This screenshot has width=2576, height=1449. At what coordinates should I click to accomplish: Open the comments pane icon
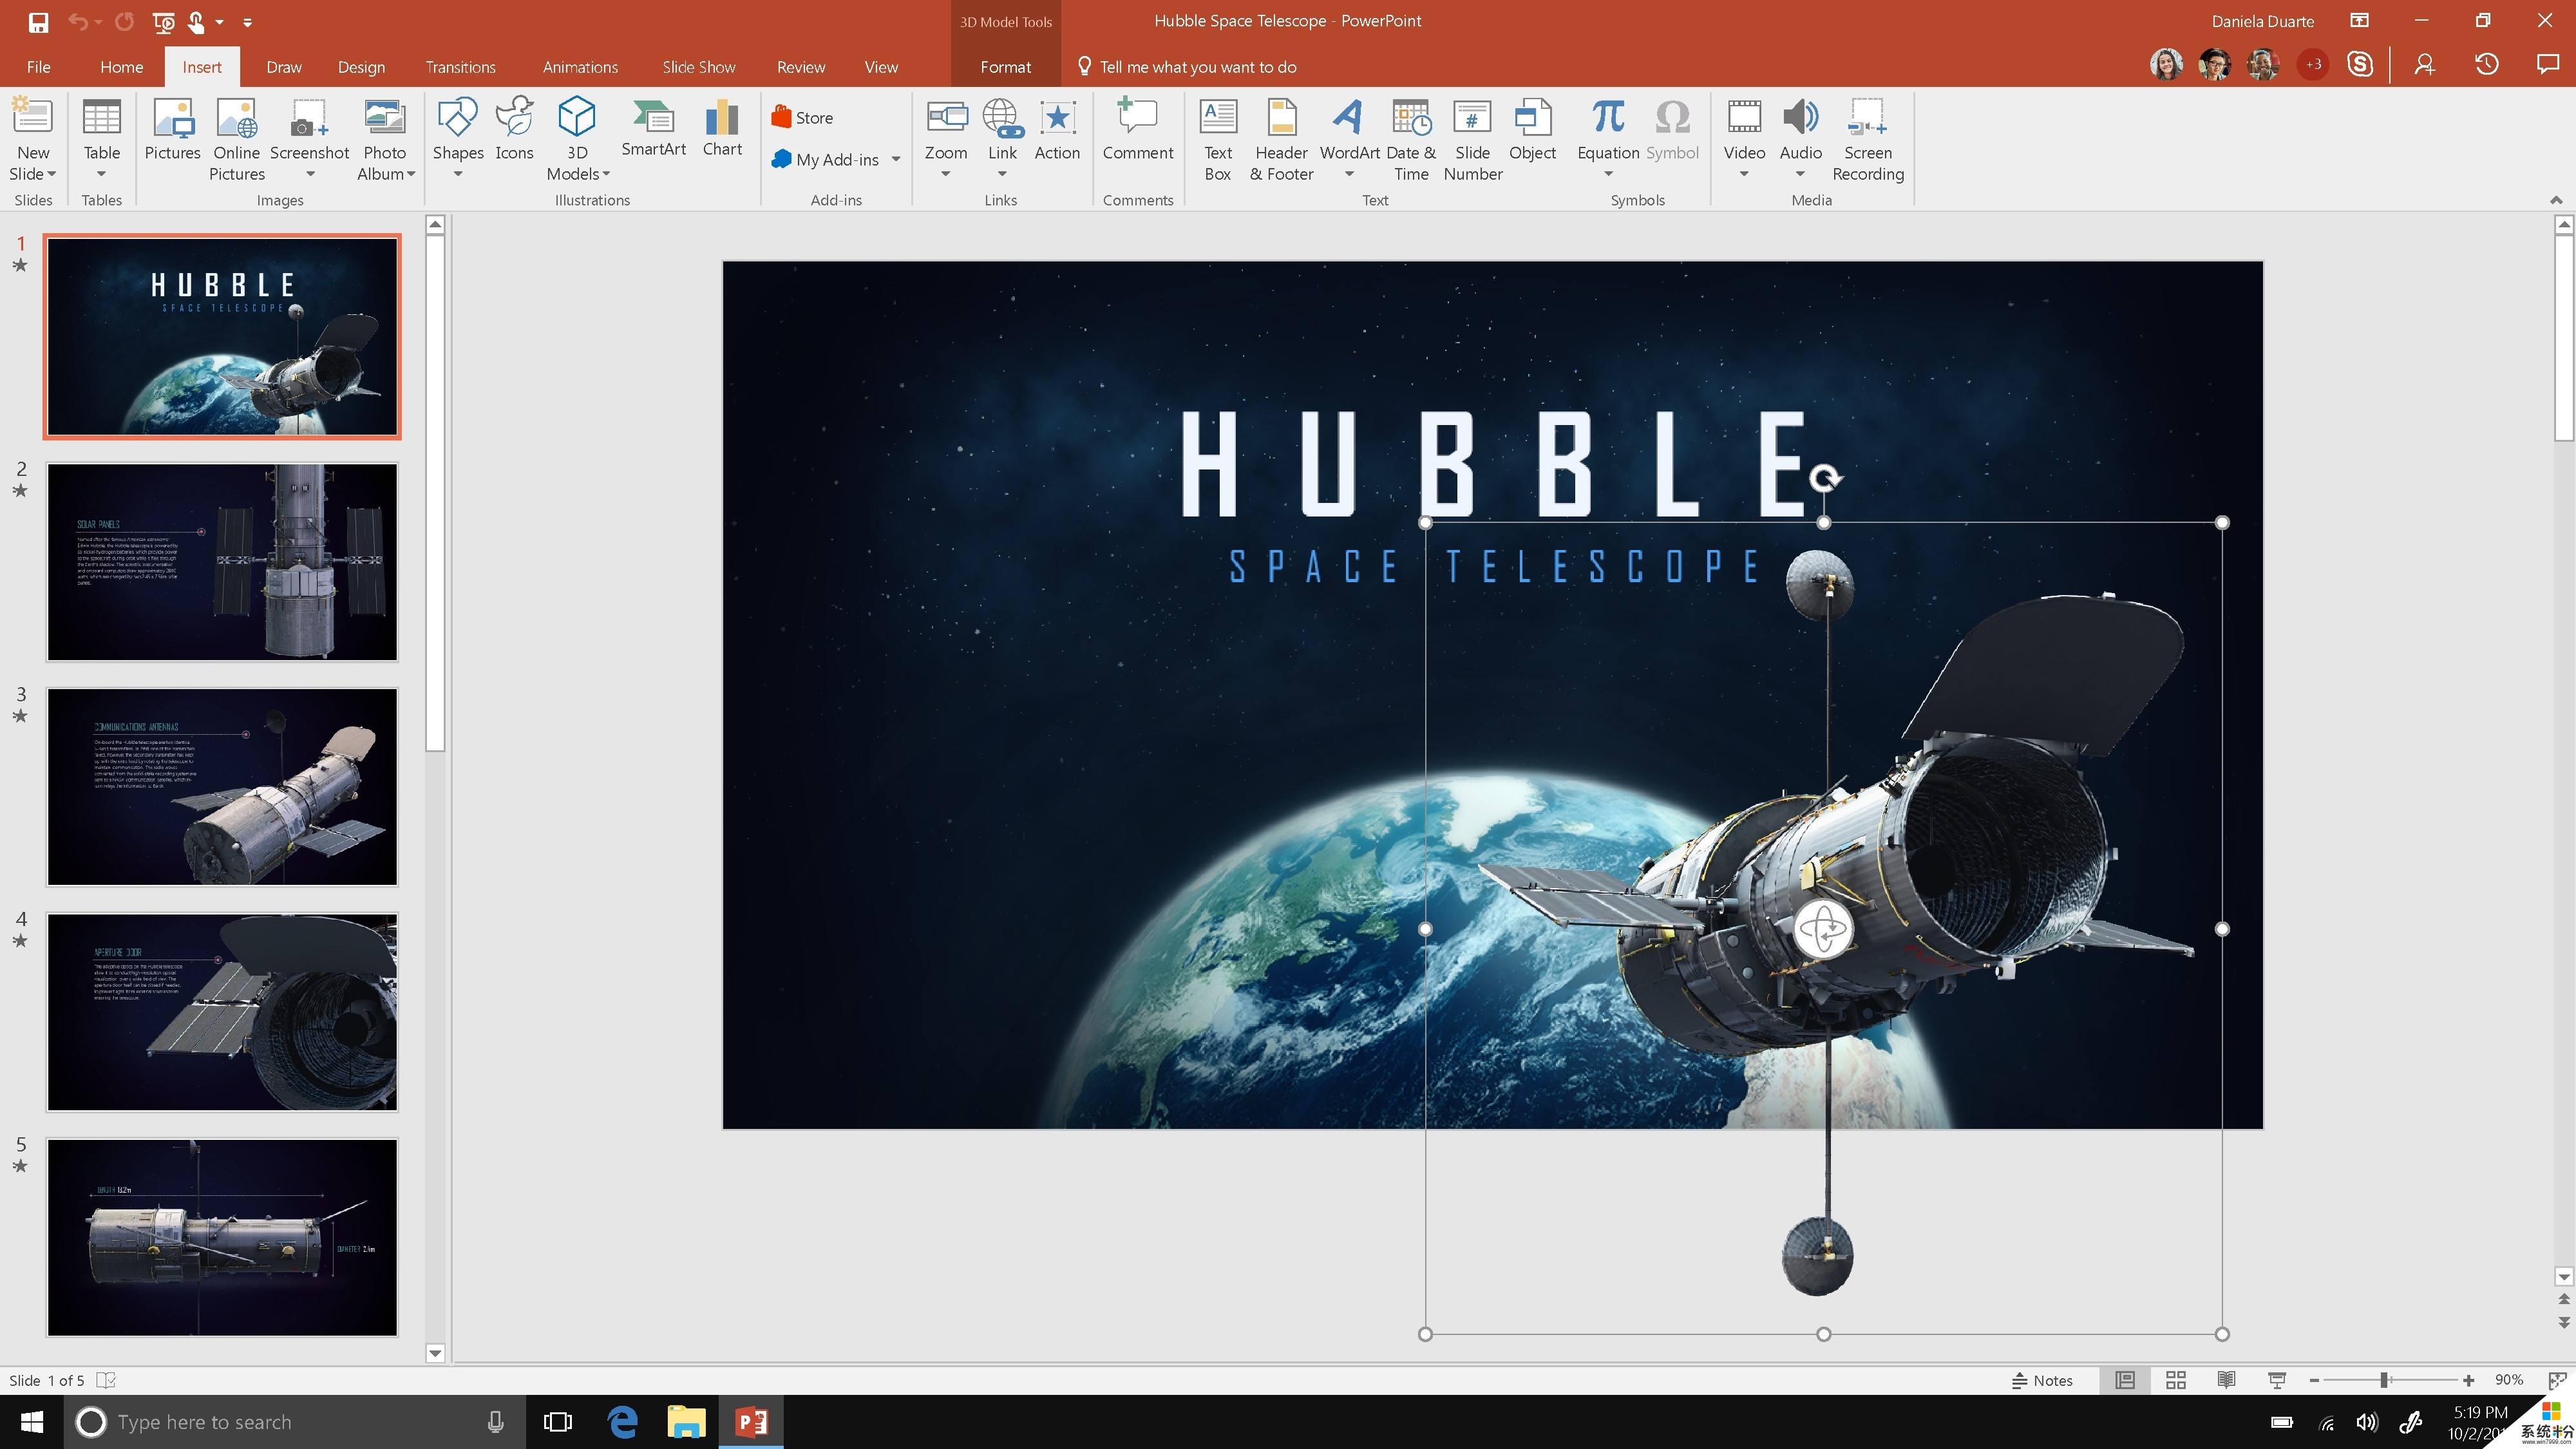[2547, 65]
